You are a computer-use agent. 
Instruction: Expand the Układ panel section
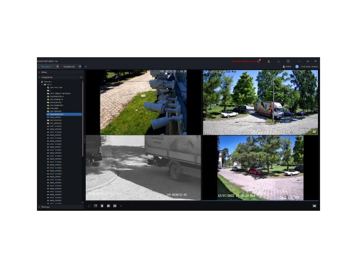click(x=61, y=72)
